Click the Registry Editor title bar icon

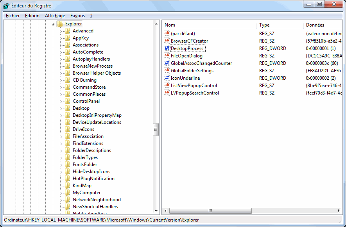coord(6,6)
